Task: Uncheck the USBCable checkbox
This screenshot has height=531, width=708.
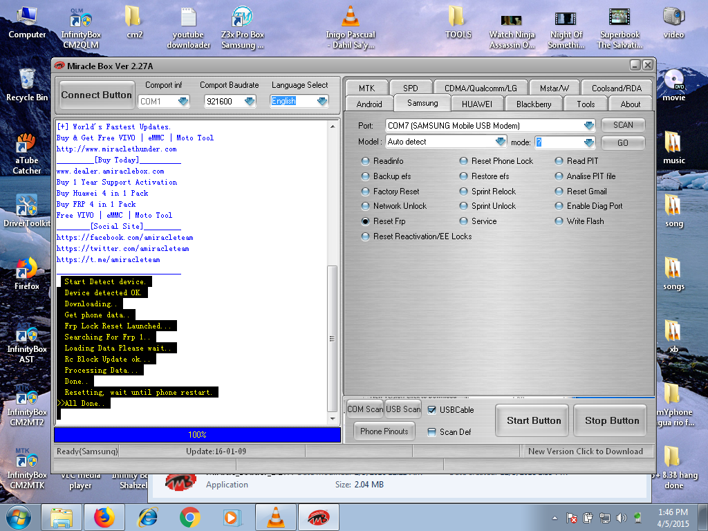Action: [431, 410]
